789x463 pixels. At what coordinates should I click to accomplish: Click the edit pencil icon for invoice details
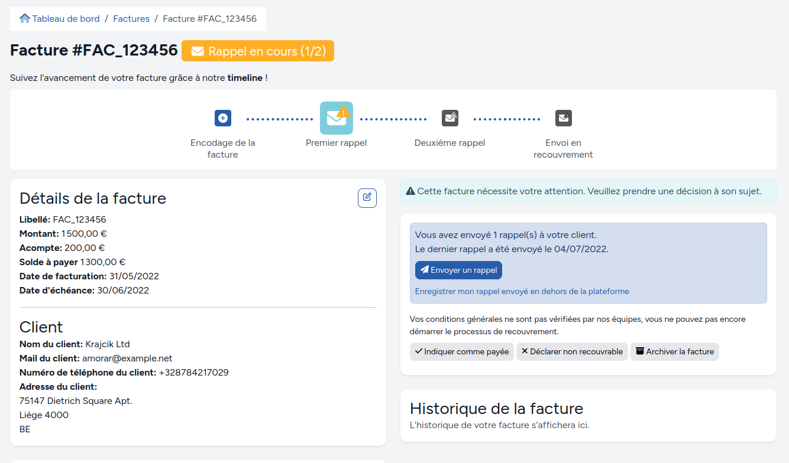(x=367, y=198)
